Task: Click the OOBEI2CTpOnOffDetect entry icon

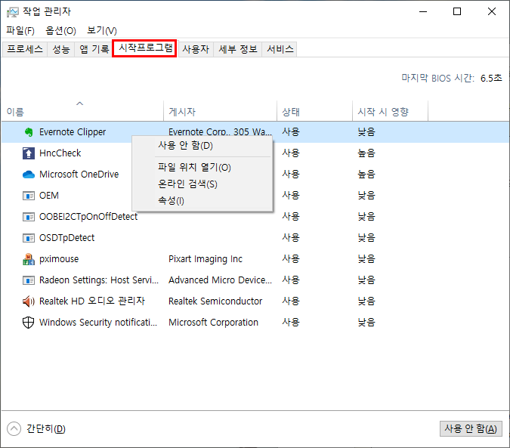Action: click(29, 217)
